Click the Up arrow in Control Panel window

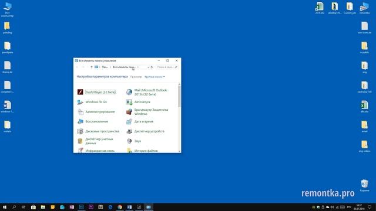click(x=92, y=67)
